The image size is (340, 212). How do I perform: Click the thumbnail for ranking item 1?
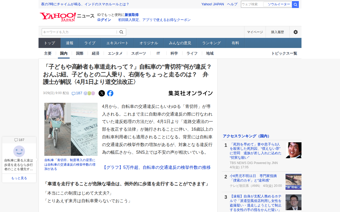(294, 150)
